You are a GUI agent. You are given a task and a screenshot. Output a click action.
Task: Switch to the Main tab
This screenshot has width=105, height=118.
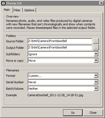click(7, 10)
